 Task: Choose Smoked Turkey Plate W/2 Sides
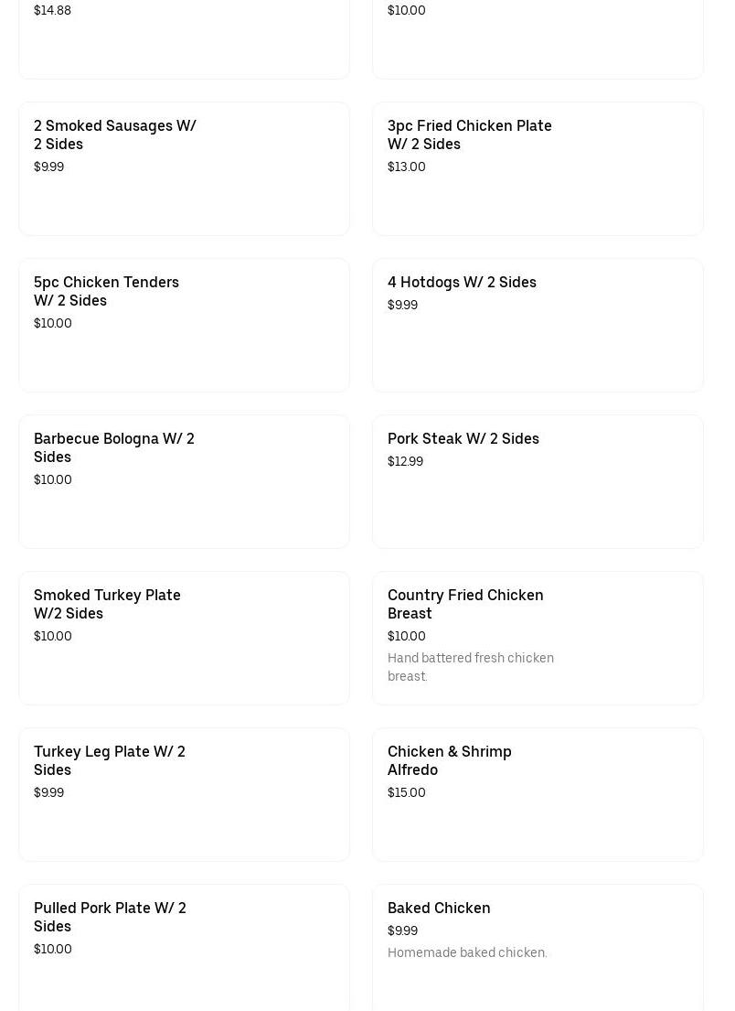pyautogui.click(x=107, y=604)
